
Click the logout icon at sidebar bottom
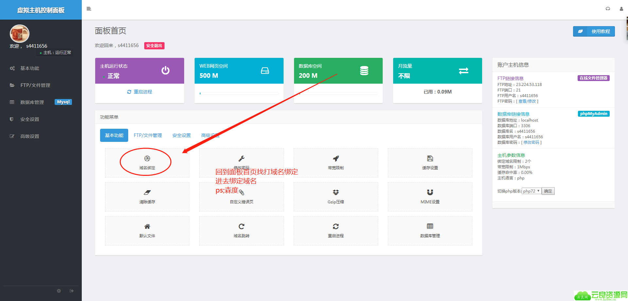click(72, 291)
